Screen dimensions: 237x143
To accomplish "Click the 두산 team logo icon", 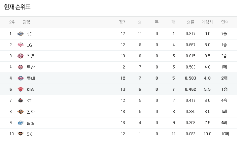I will coord(21,67).
